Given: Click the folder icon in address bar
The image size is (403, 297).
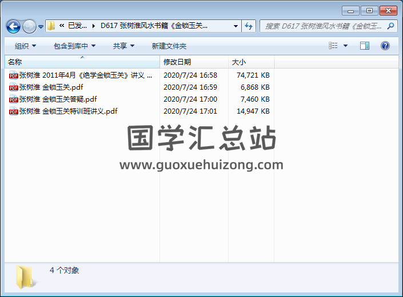Looking at the screenshot, I should click(51, 26).
